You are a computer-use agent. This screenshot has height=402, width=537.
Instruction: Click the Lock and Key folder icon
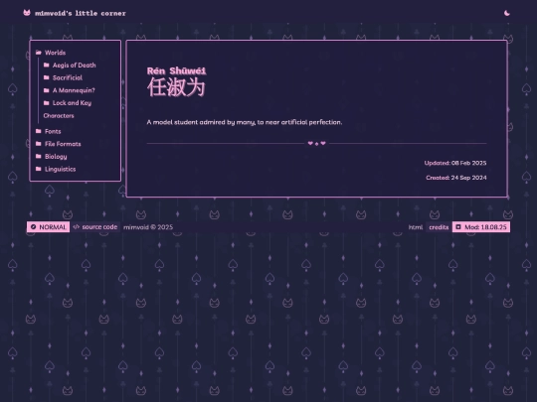[x=46, y=103]
